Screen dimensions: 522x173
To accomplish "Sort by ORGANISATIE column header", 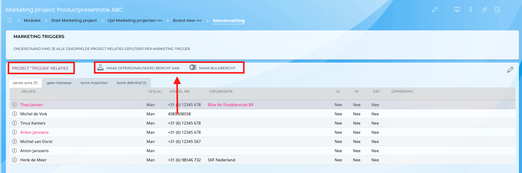I will click(x=221, y=91).
